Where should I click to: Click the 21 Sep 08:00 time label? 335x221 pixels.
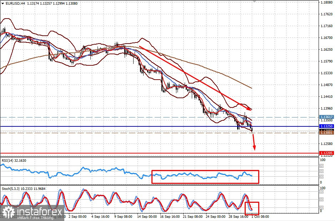pyautogui.click(x=193, y=216)
